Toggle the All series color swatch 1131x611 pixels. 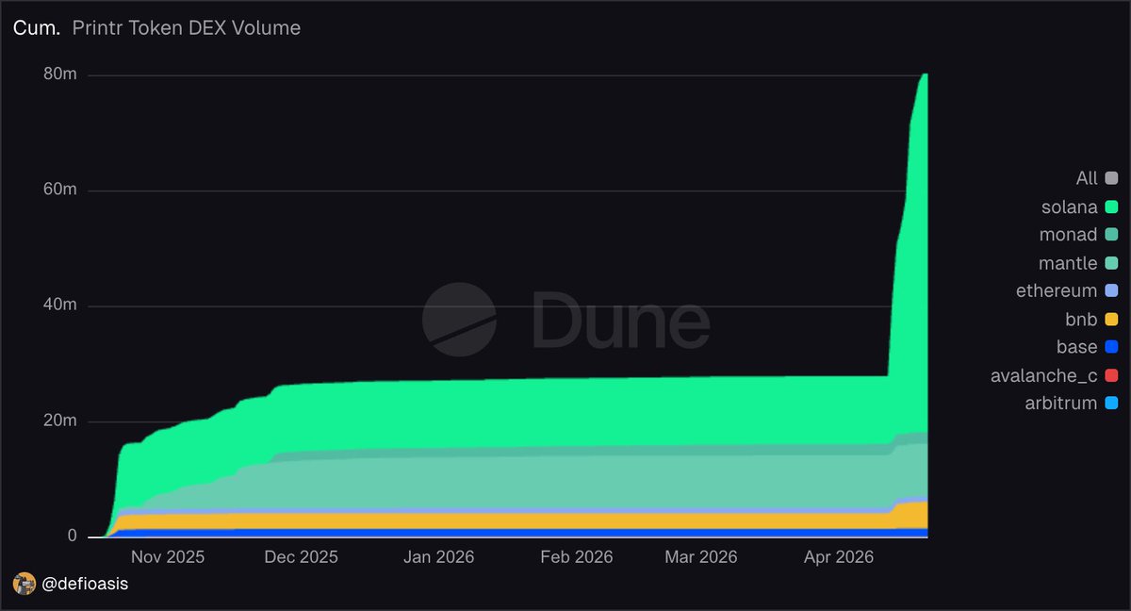1112,178
